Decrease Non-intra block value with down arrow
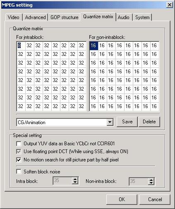175x209 pixels. (x=151, y=183)
